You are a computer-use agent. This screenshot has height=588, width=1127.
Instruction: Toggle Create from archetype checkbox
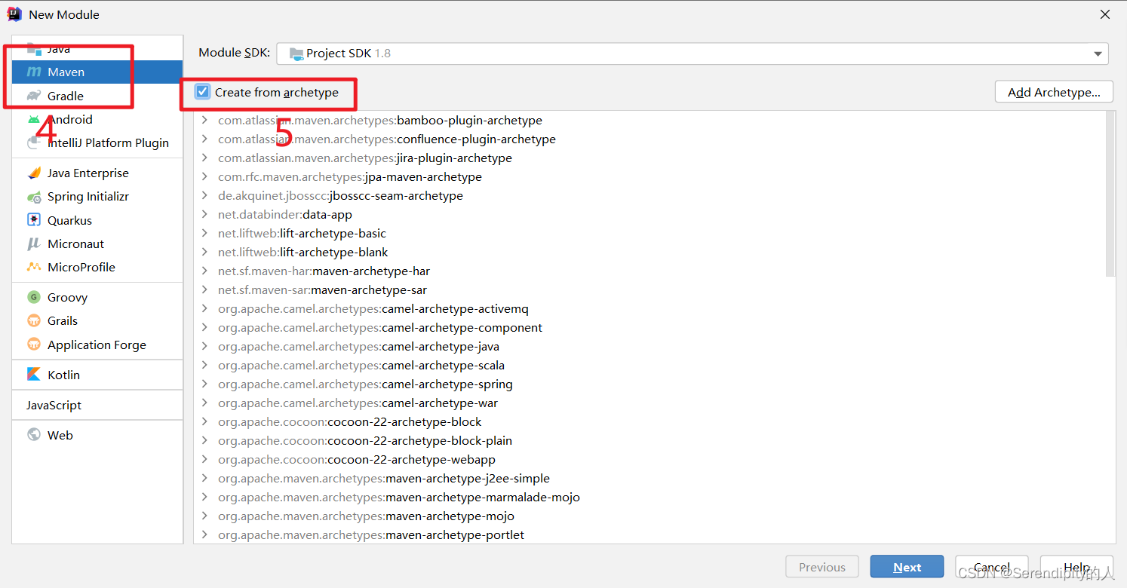[202, 92]
